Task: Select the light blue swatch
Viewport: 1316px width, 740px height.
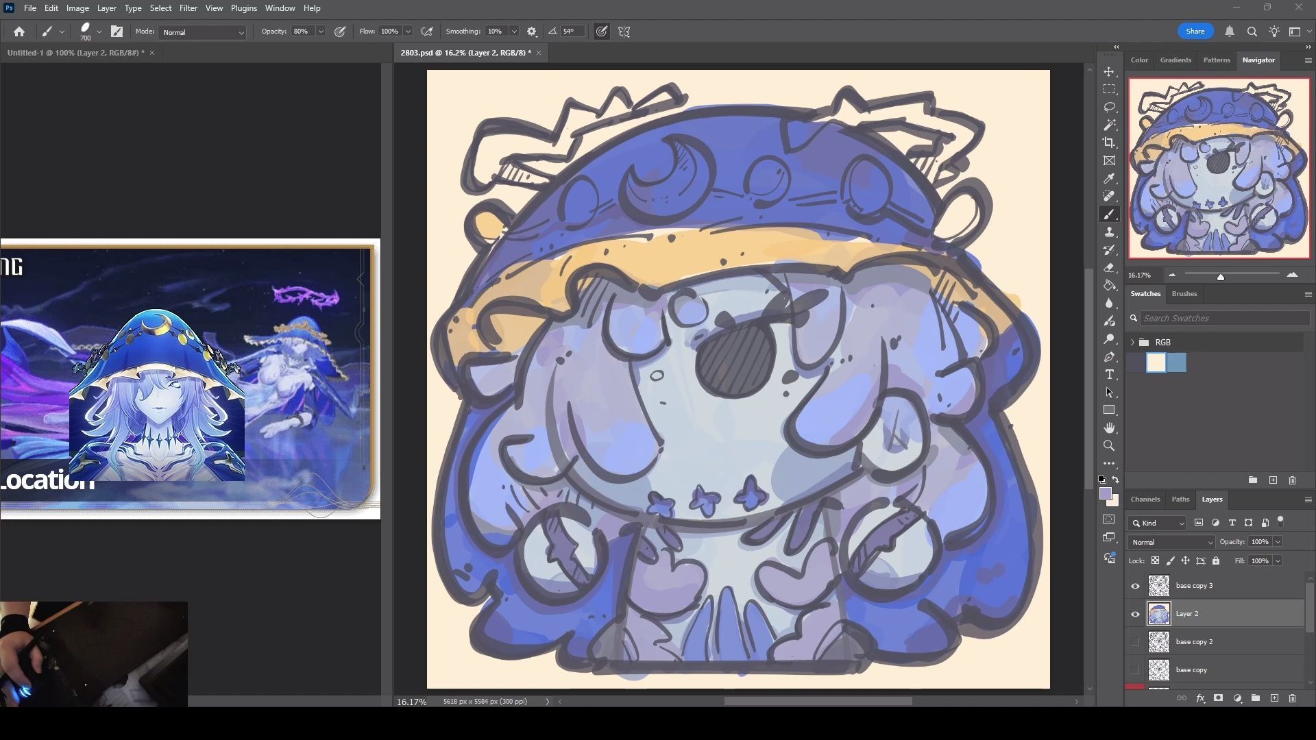Action: click(1176, 362)
